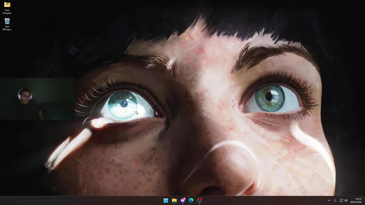Screen dimensions: 365x205
Task: Expand the hidden system tray icons chevron
Action: [x=329, y=200]
